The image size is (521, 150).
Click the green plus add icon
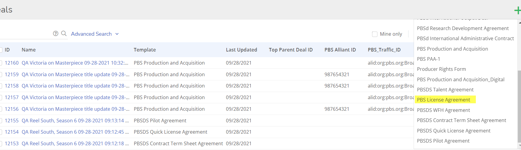[x=517, y=11]
